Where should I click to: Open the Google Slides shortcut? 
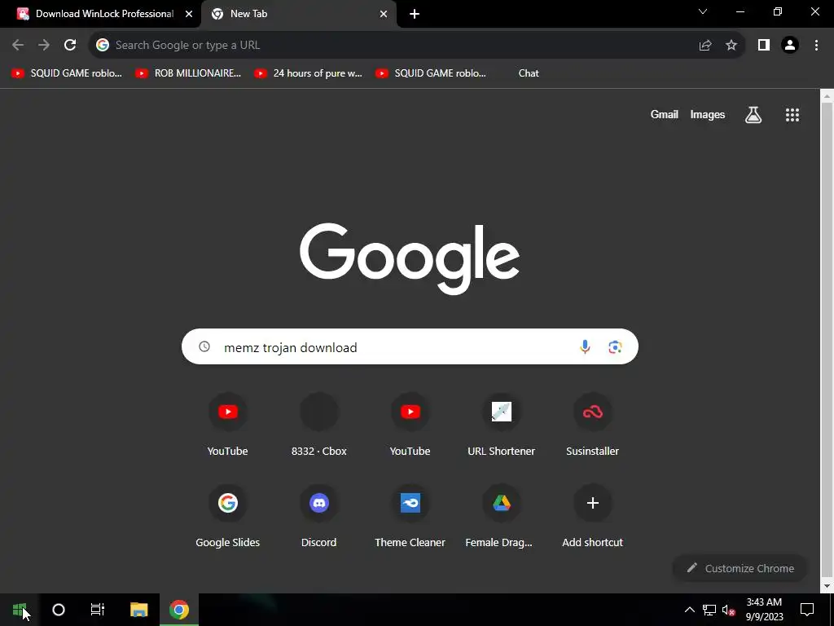(x=228, y=516)
